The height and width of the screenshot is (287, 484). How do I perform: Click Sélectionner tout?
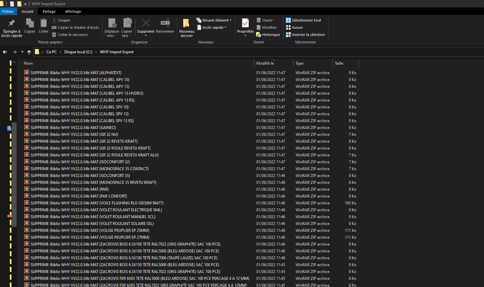click(303, 20)
